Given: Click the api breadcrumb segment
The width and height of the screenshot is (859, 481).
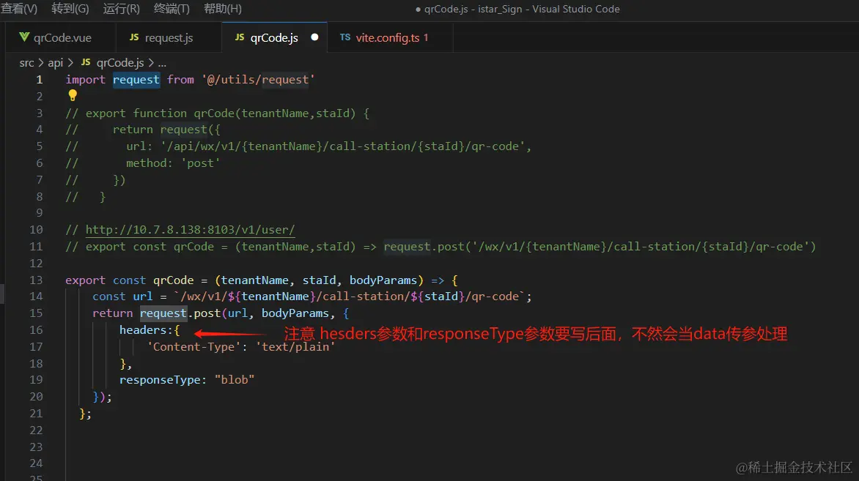Looking at the screenshot, I should click(x=55, y=63).
